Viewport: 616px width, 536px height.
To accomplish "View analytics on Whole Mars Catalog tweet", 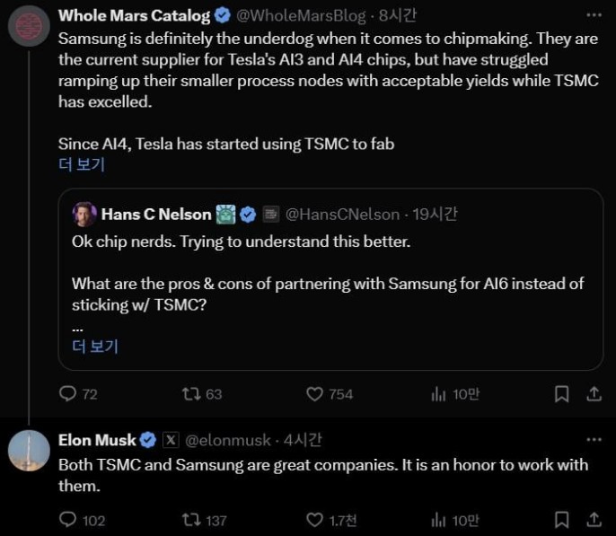I will 439,393.
